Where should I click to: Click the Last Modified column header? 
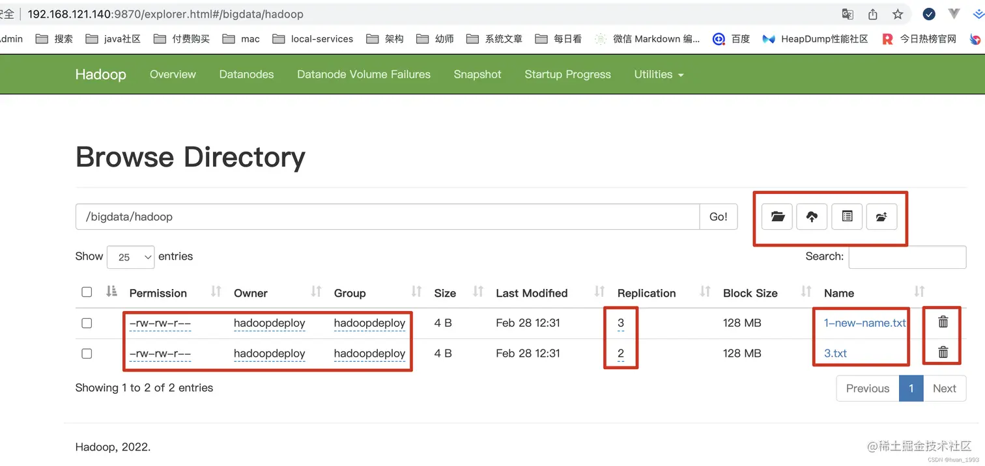[532, 293]
